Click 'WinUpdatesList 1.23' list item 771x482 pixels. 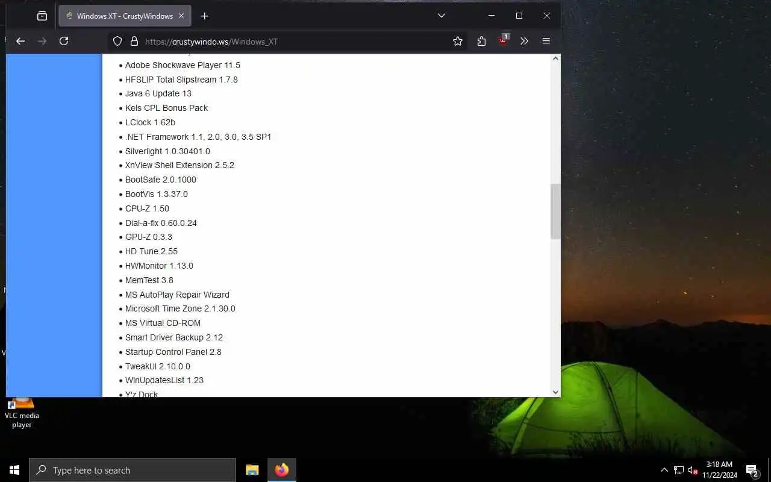[164, 380]
